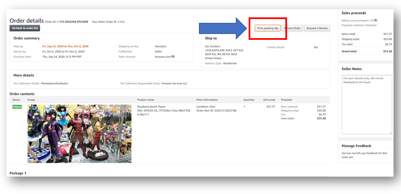Viewport: 401px width, 194px height.
Task: Click the order ID number 113-5555258-9721029
Action: click(x=73, y=22)
